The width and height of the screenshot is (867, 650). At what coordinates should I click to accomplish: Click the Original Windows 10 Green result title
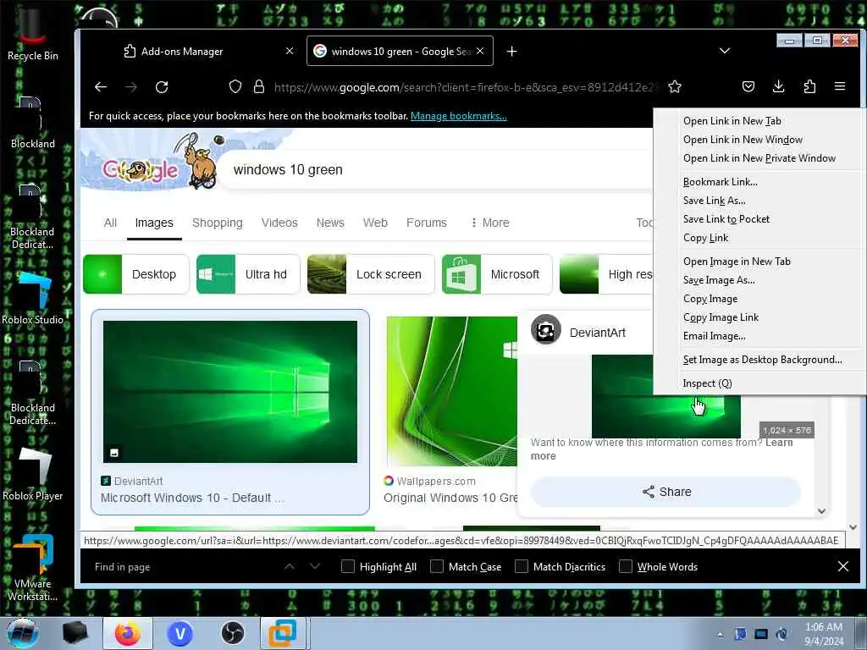[450, 498]
